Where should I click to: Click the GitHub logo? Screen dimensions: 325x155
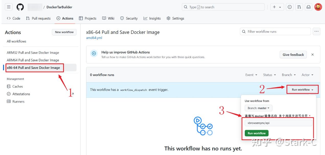(x=20, y=7)
